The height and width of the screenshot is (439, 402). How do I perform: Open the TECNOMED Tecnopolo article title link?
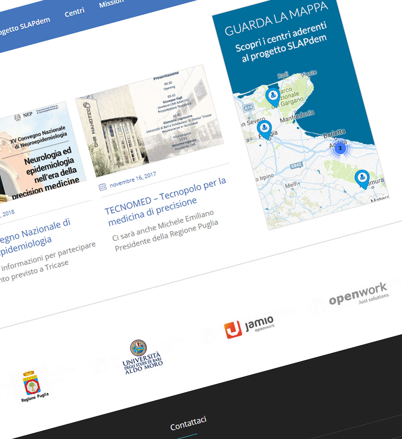tap(165, 201)
